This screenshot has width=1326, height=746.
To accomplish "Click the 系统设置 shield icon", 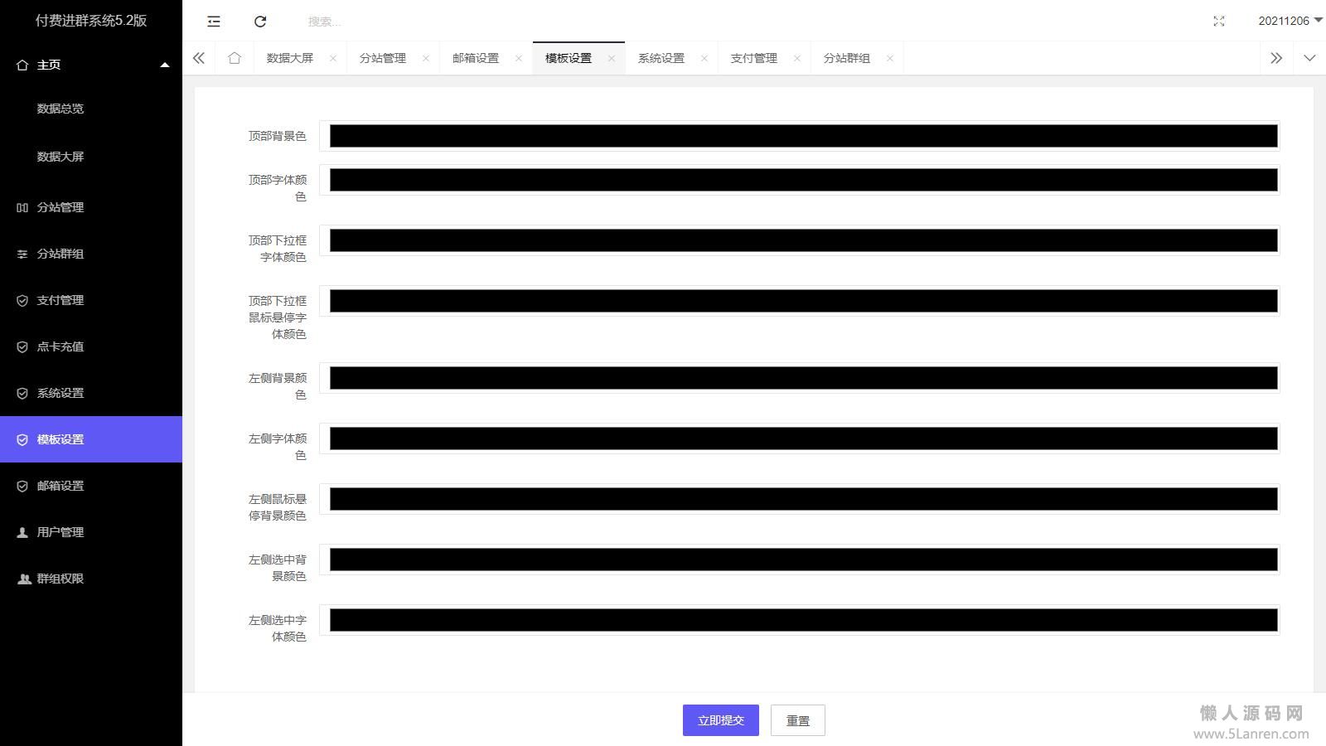I will coord(22,393).
